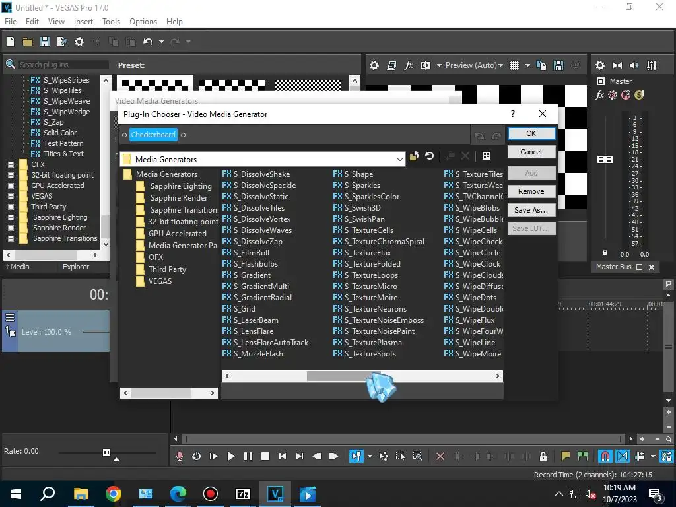
Task: Click the Undo arrow in main toolbar
Action: (x=148, y=42)
